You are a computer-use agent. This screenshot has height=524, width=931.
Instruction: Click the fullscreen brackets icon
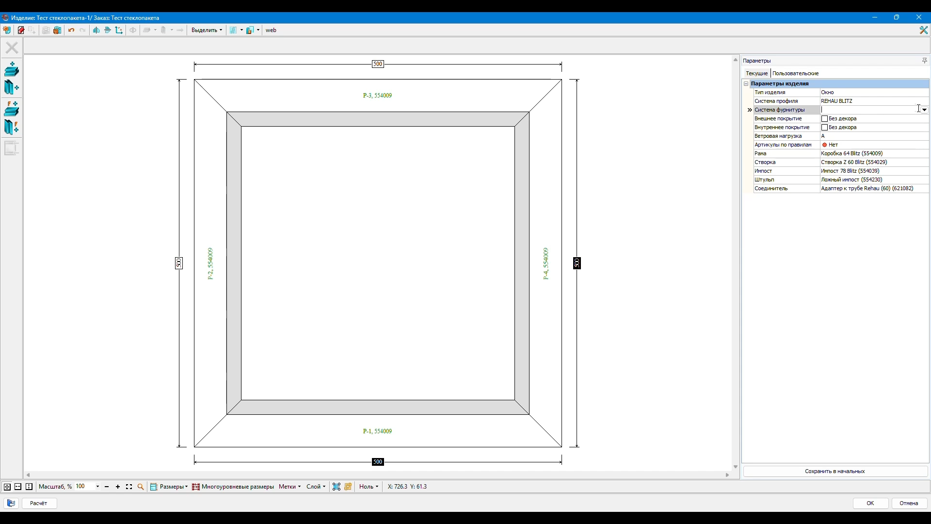tap(129, 487)
